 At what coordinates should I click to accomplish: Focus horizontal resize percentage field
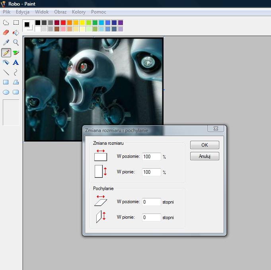152,157
